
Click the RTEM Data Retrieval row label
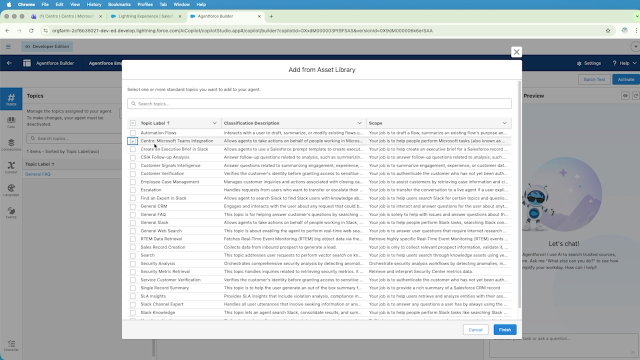tap(161, 239)
